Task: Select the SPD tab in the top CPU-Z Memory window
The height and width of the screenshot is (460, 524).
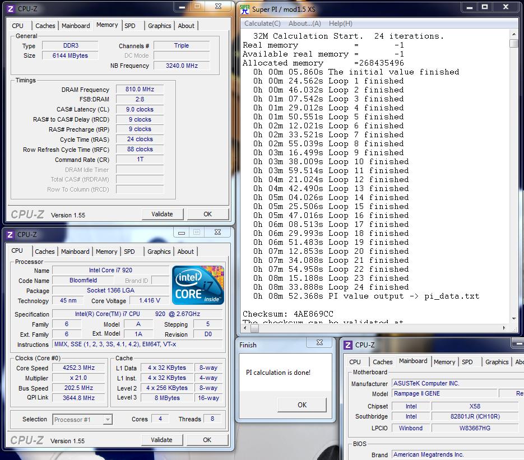Action: point(130,26)
